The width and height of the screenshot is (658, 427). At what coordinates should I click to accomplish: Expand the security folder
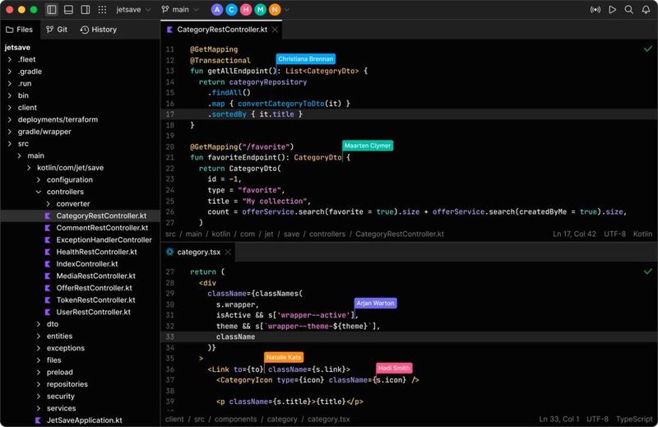coord(39,397)
